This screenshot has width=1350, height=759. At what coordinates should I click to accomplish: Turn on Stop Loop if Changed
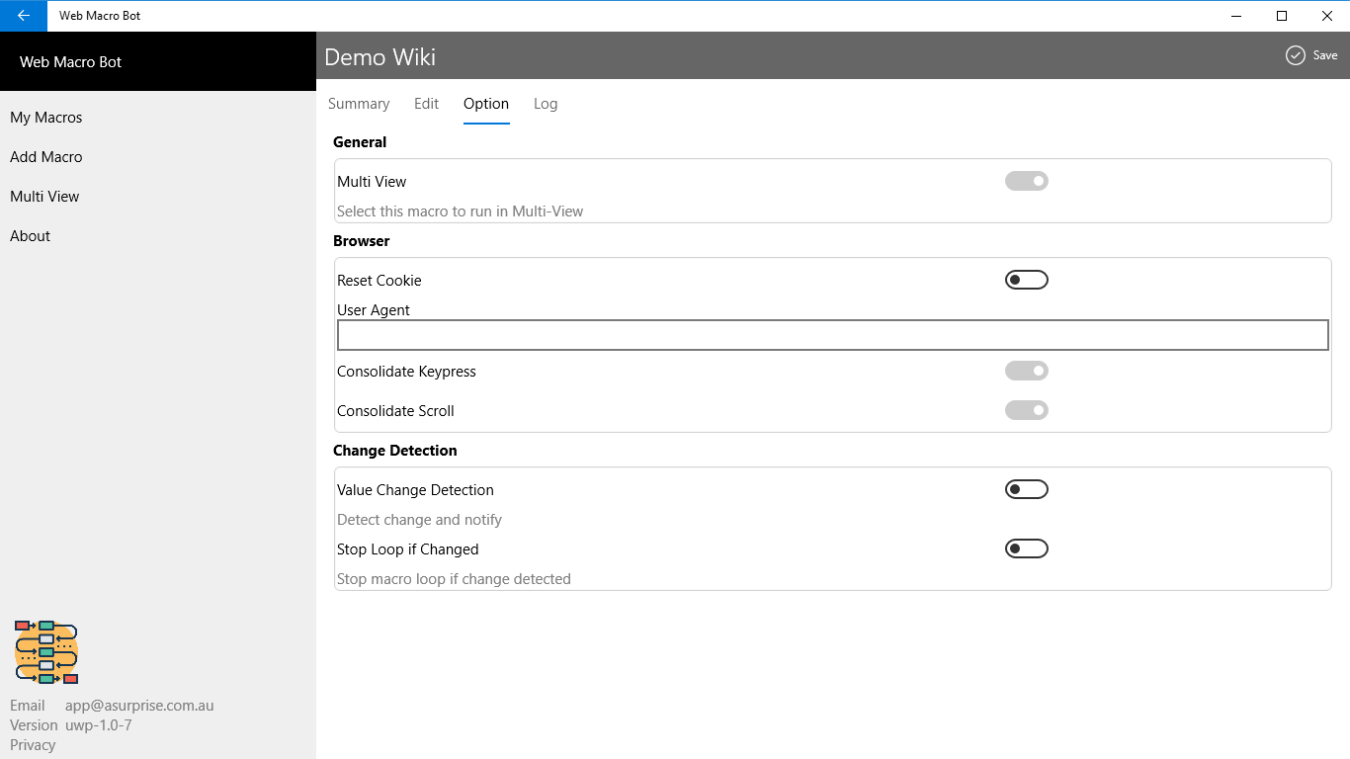pos(1026,548)
